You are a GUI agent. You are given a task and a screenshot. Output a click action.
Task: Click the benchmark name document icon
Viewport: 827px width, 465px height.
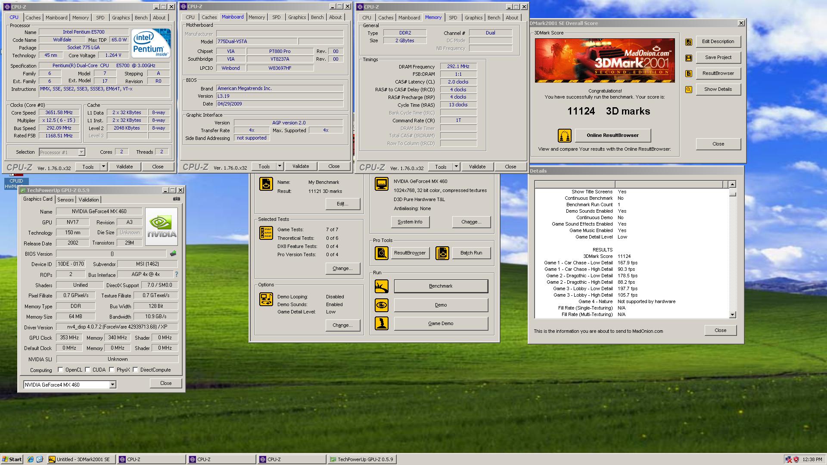point(266,184)
